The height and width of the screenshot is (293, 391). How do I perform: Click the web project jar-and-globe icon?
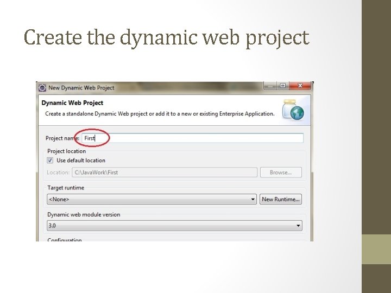[293, 110]
